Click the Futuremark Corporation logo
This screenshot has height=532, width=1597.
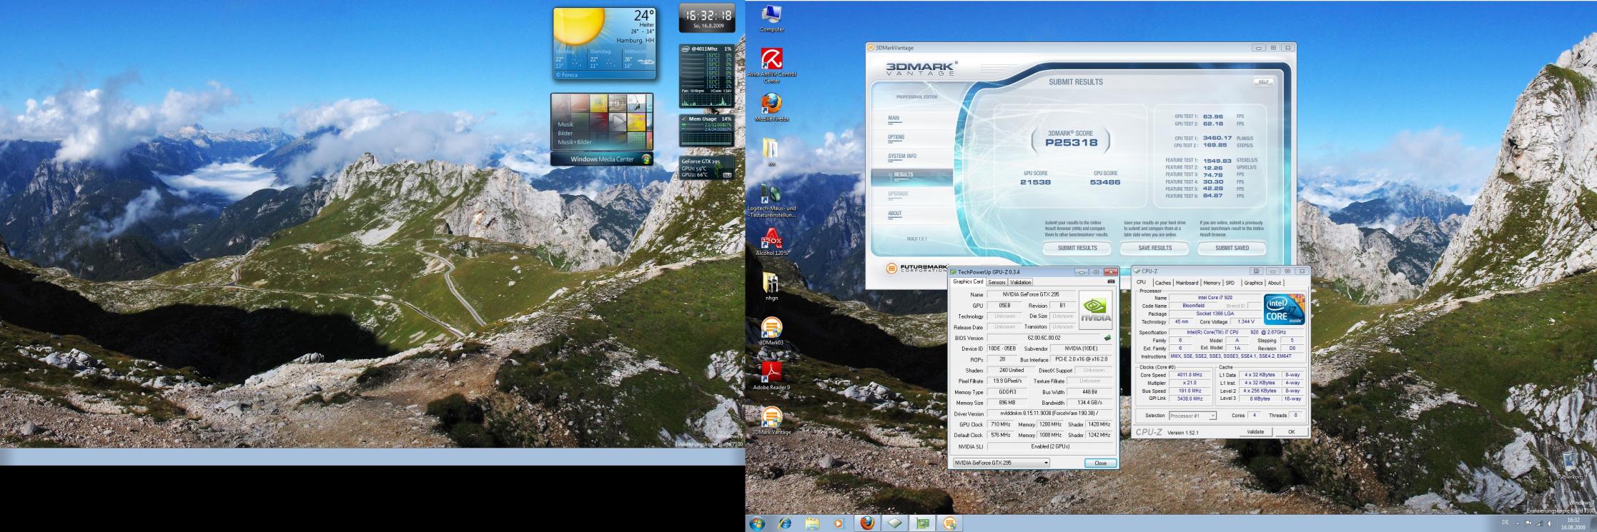click(917, 268)
